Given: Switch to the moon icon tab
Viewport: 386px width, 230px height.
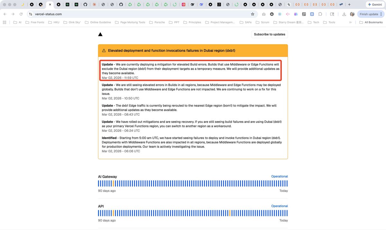Looking at the screenshot, I should 23,4.
